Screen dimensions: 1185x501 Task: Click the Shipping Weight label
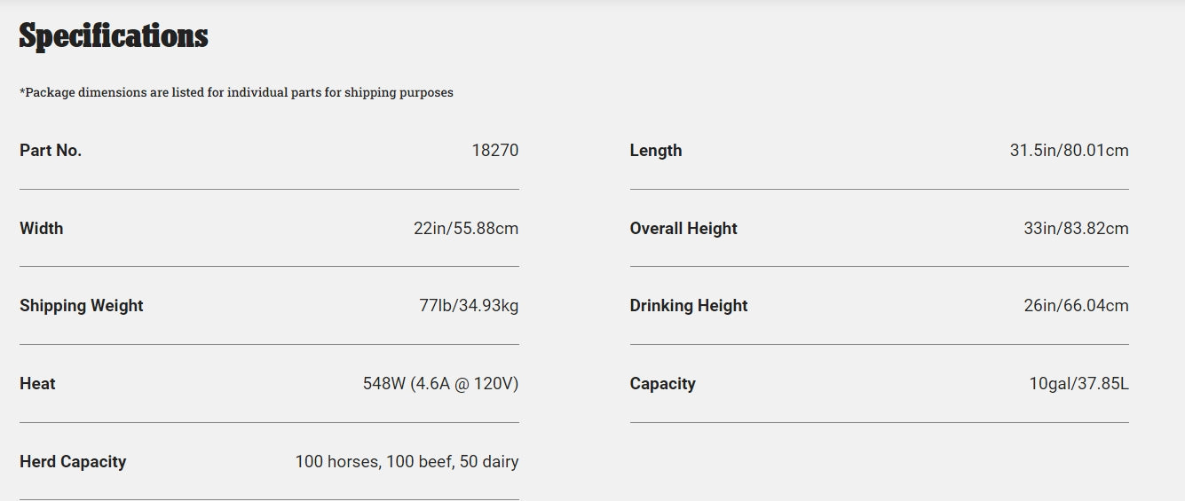[82, 306]
